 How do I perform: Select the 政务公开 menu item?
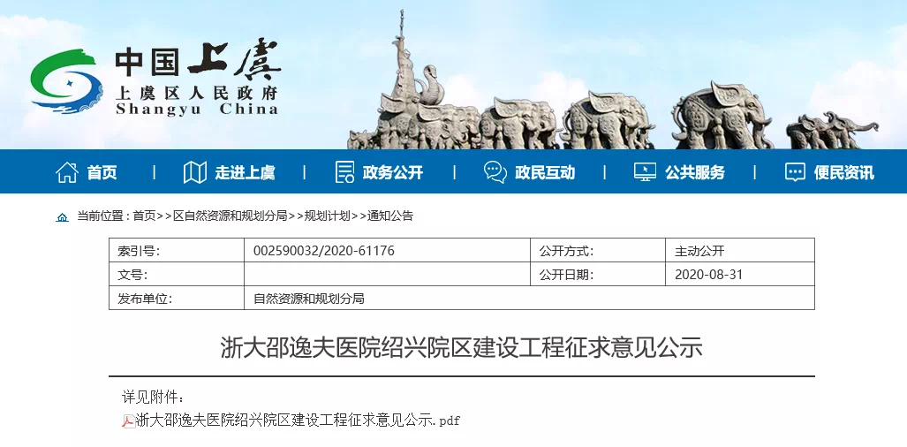point(393,172)
